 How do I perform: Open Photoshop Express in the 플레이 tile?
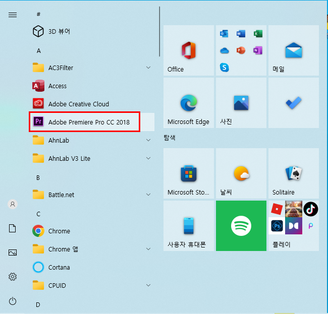point(277,226)
